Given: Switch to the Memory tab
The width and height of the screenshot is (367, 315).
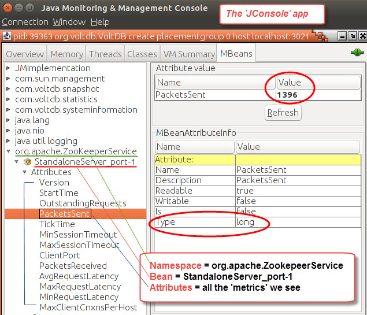Looking at the screenshot, I should click(66, 54).
